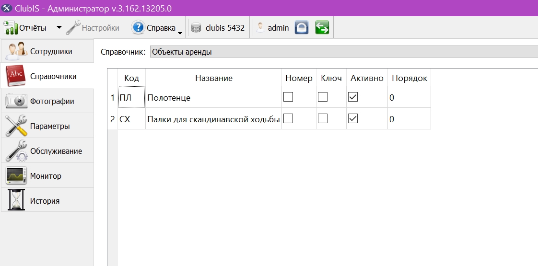The height and width of the screenshot is (266, 538).
Task: Select the Полотенце name cell
Action: [213, 97]
